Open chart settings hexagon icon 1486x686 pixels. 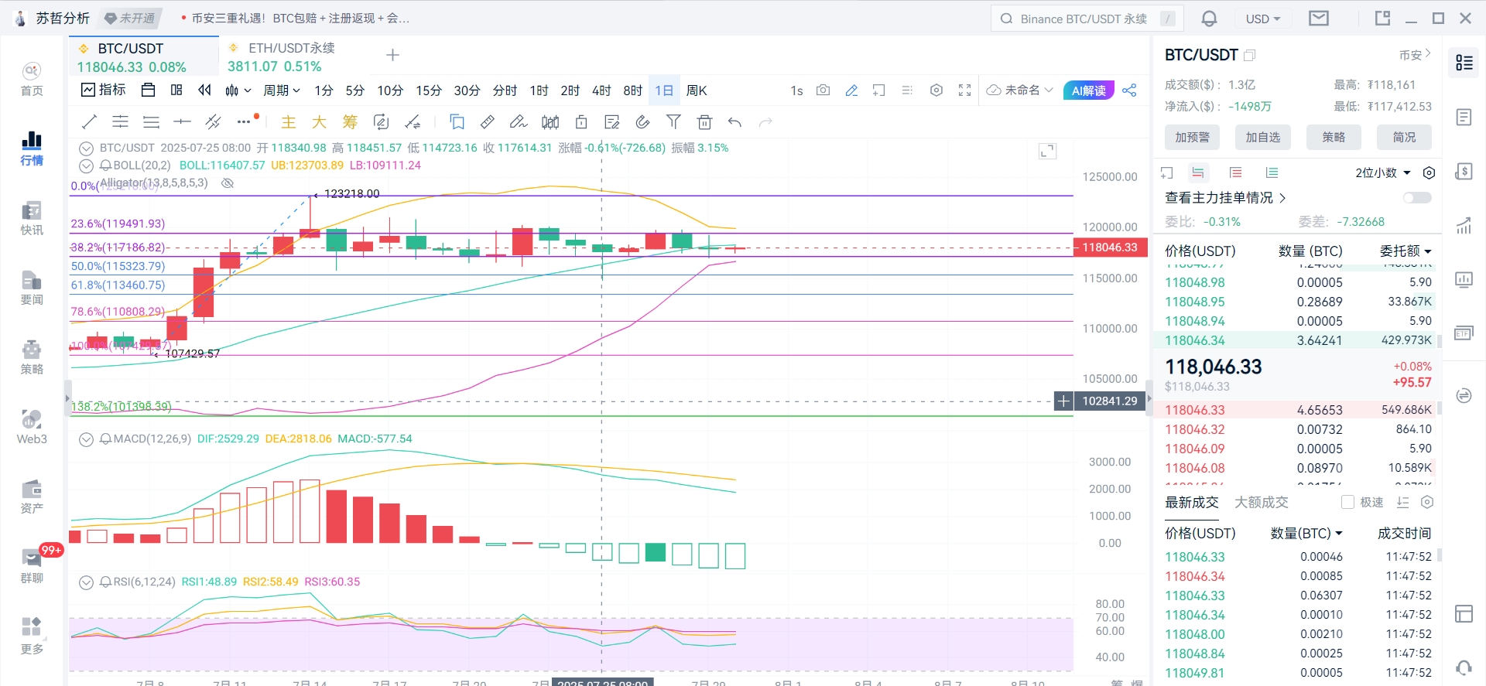(x=936, y=90)
